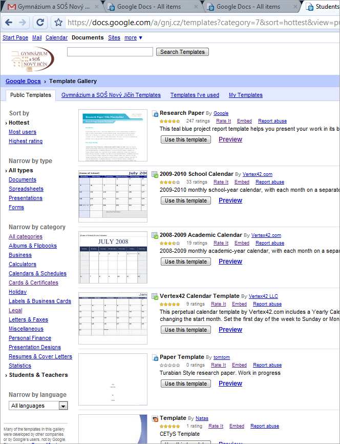Open author link tomtom
340x444 pixels.
point(222,357)
